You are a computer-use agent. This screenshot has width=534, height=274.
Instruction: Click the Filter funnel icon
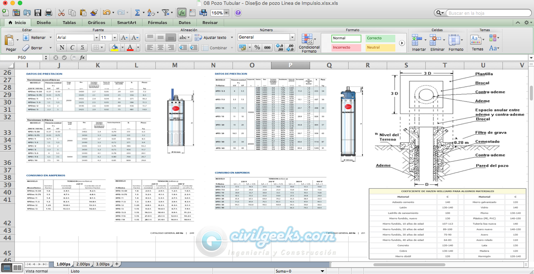click(166, 13)
